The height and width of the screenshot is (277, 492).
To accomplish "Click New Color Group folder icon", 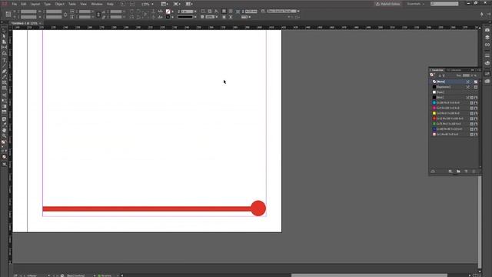I will coord(458,172).
